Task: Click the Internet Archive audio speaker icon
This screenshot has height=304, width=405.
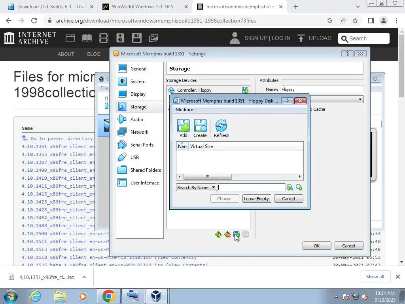Action: point(120,38)
